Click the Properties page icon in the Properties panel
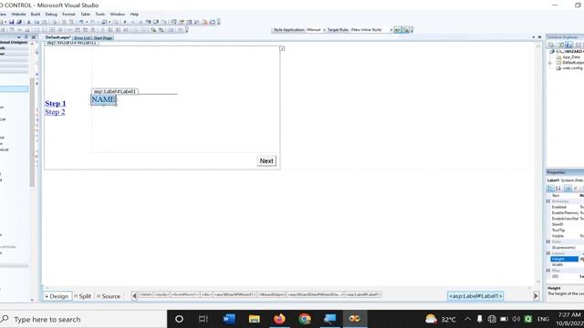 [568, 189]
